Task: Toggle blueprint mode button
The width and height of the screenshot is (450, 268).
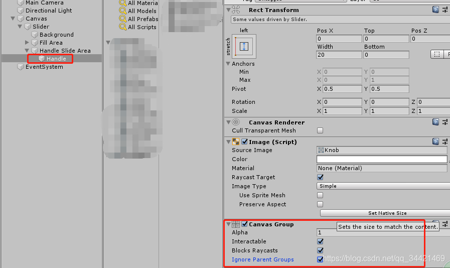Action: point(437,54)
